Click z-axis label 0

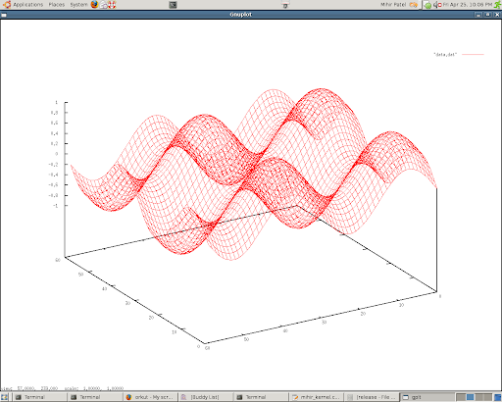tap(57, 154)
